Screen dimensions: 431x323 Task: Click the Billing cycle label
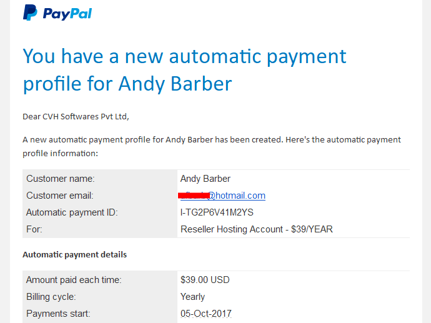click(x=51, y=297)
